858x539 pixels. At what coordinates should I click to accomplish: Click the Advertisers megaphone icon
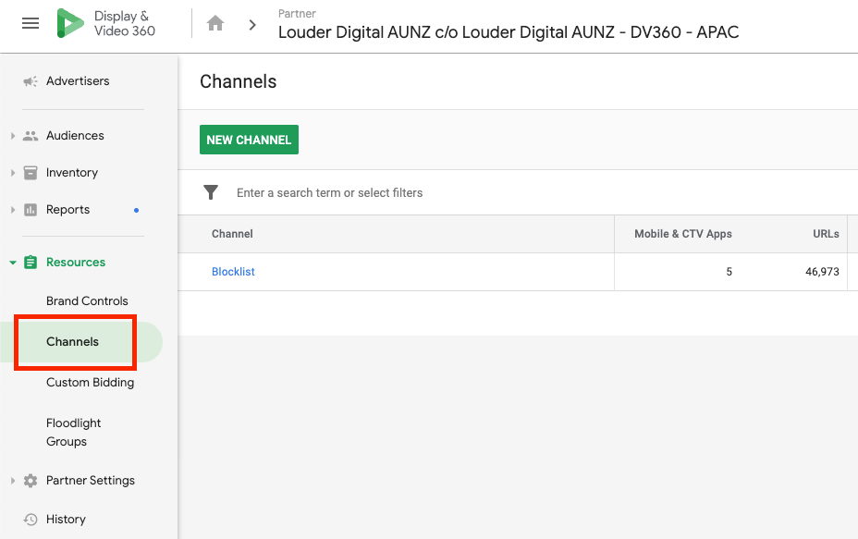pyautogui.click(x=31, y=81)
